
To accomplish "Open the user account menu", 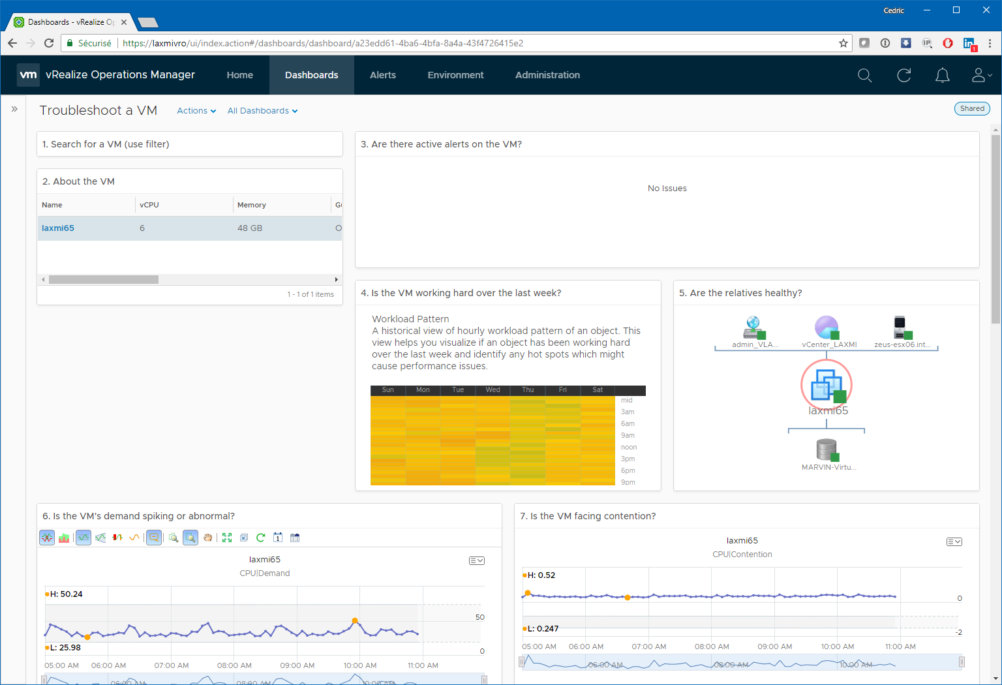I will [x=980, y=75].
